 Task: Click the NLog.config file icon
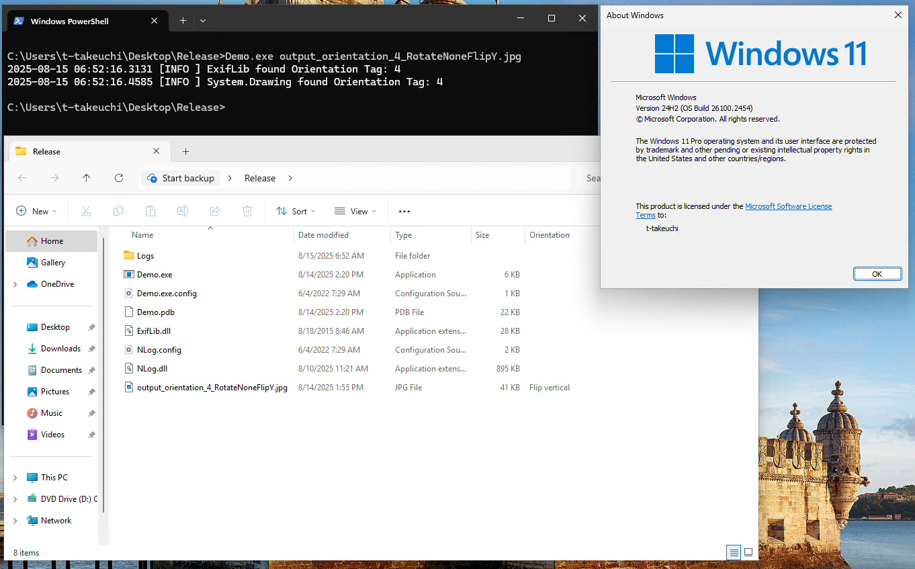130,349
